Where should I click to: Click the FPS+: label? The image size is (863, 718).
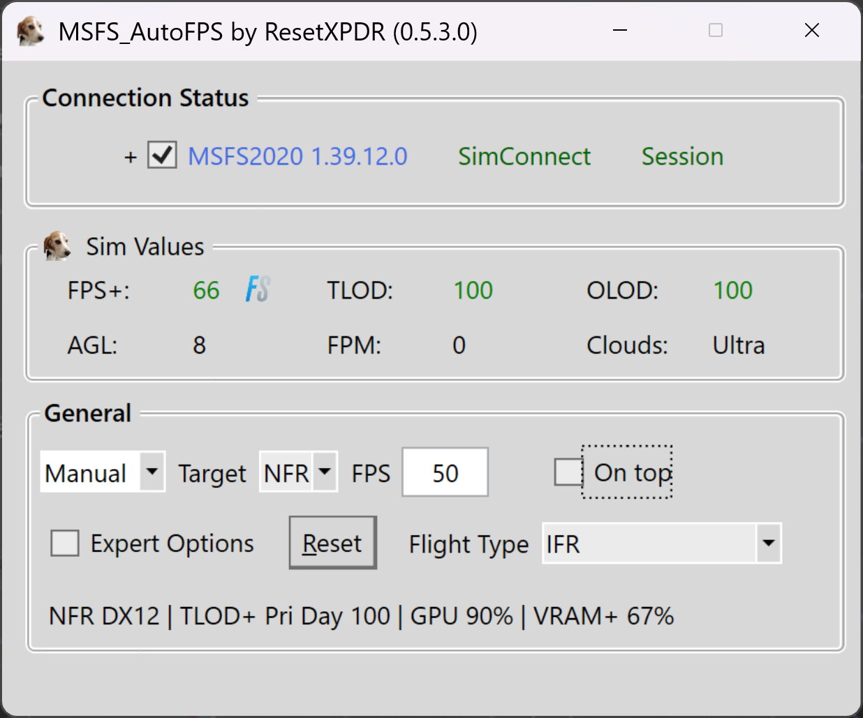coord(98,290)
